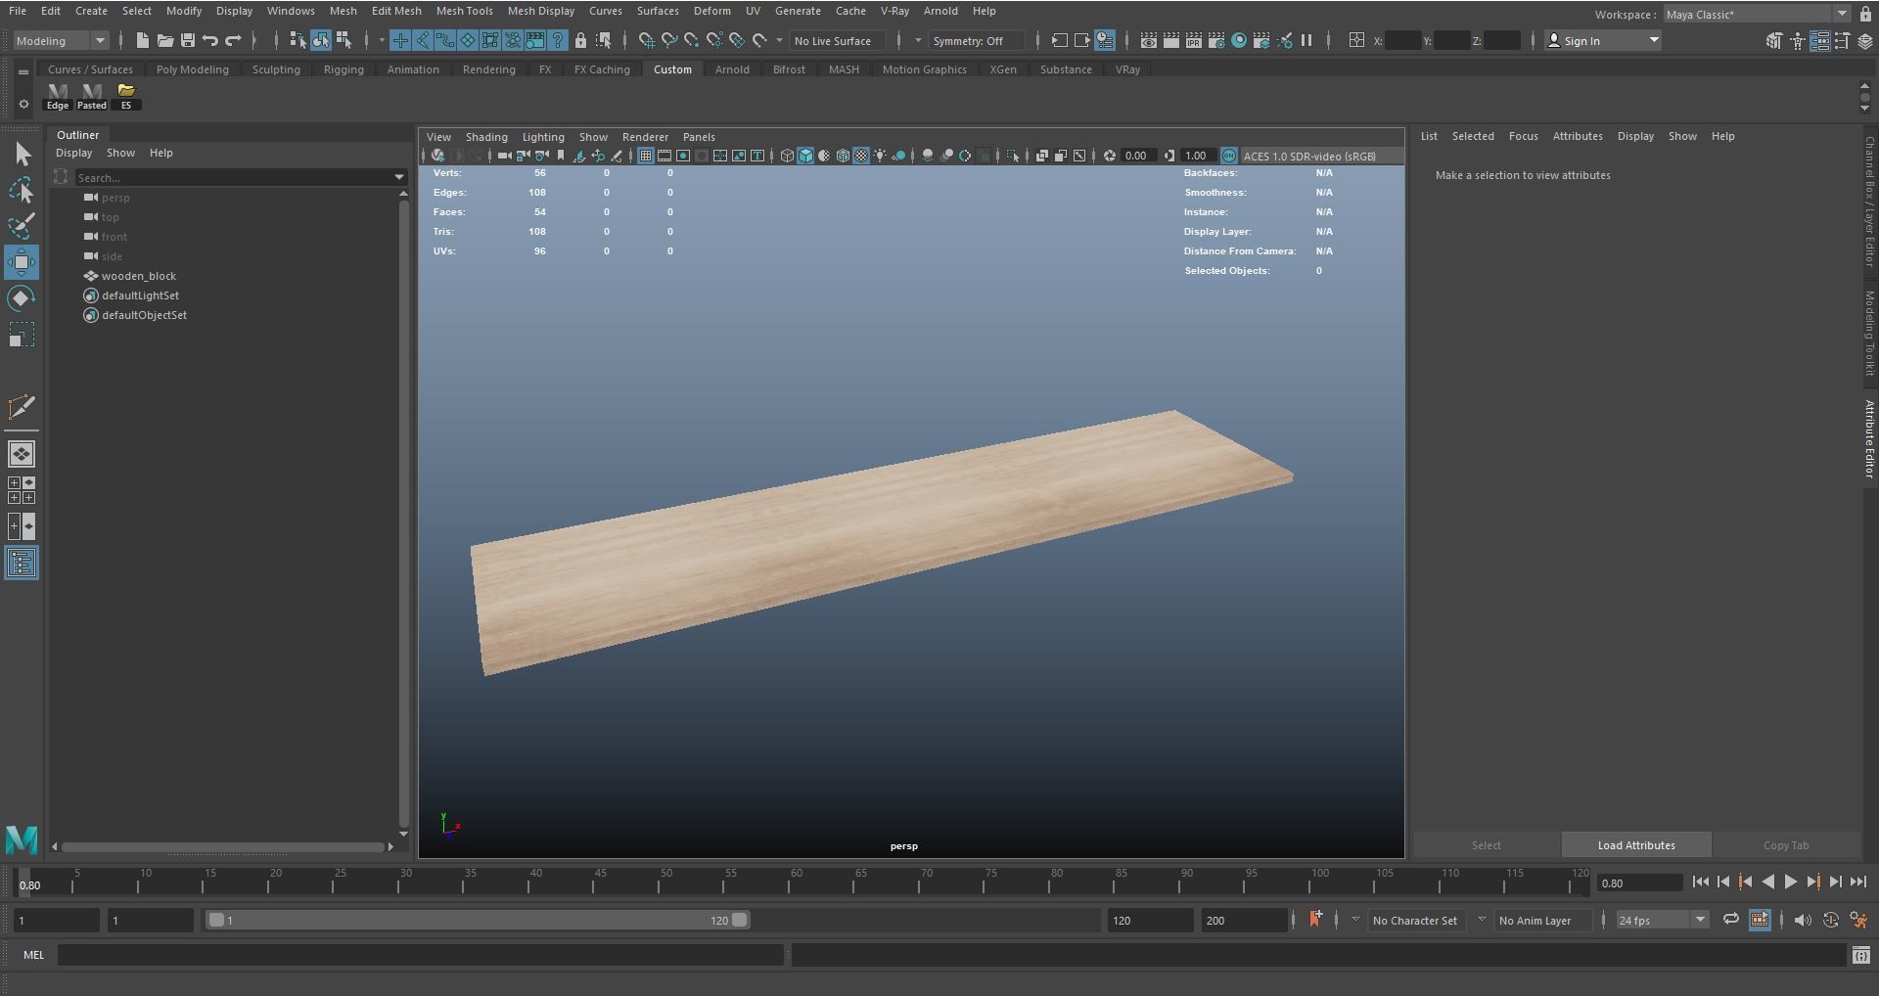The image size is (1879, 996).
Task: Open the No Character Set dropdown arrow
Action: click(1354, 920)
